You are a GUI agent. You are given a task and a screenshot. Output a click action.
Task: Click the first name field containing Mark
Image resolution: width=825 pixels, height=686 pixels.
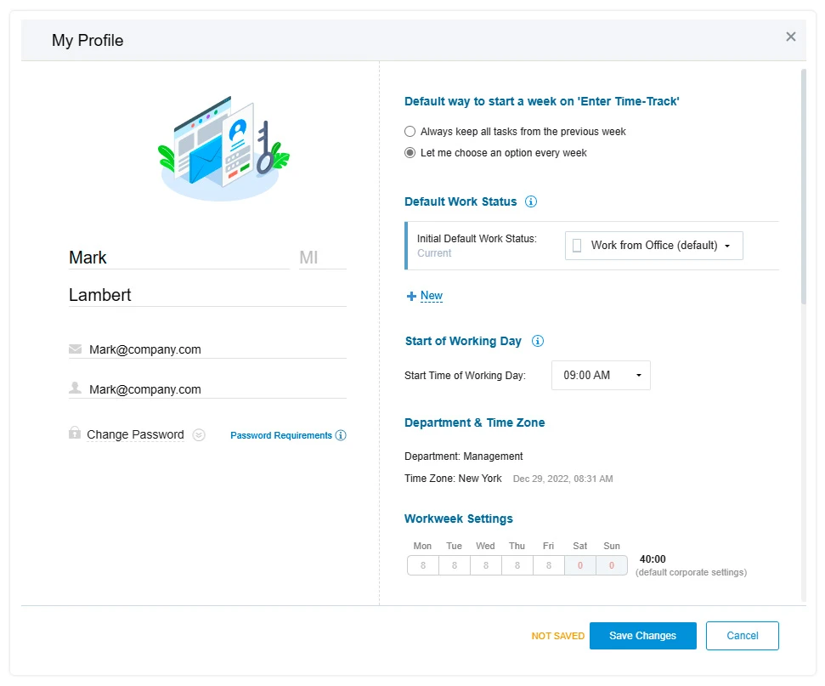pyautogui.click(x=178, y=258)
